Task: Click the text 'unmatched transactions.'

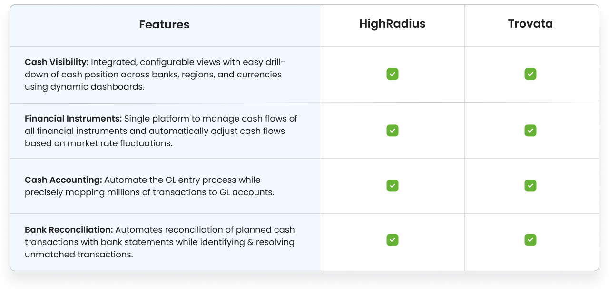Action: [x=79, y=255]
